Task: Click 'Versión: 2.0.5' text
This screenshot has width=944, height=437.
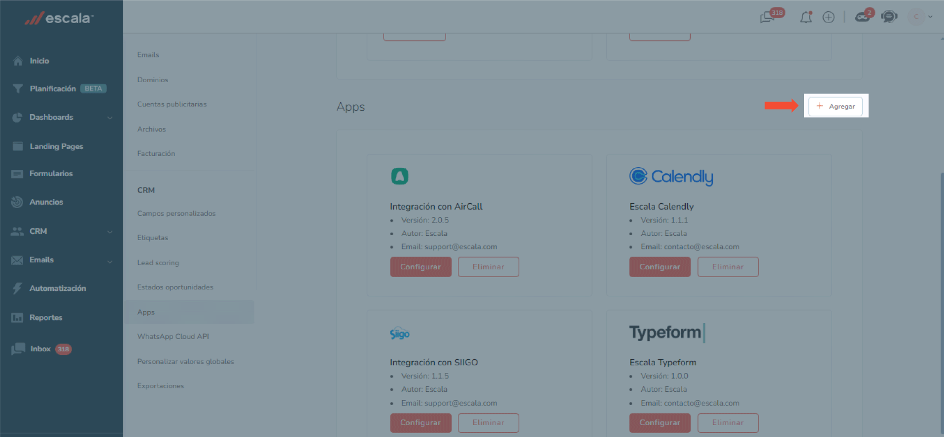Action: (x=425, y=220)
